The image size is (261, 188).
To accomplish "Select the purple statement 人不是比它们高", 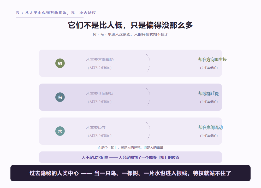I will coord(130,157).
